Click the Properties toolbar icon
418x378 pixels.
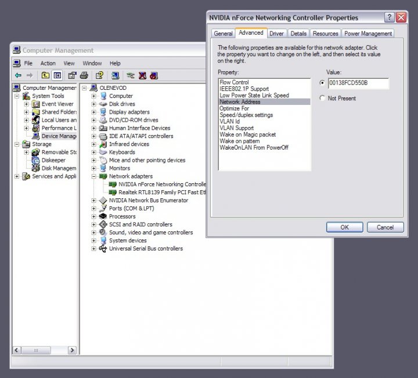tap(72, 75)
